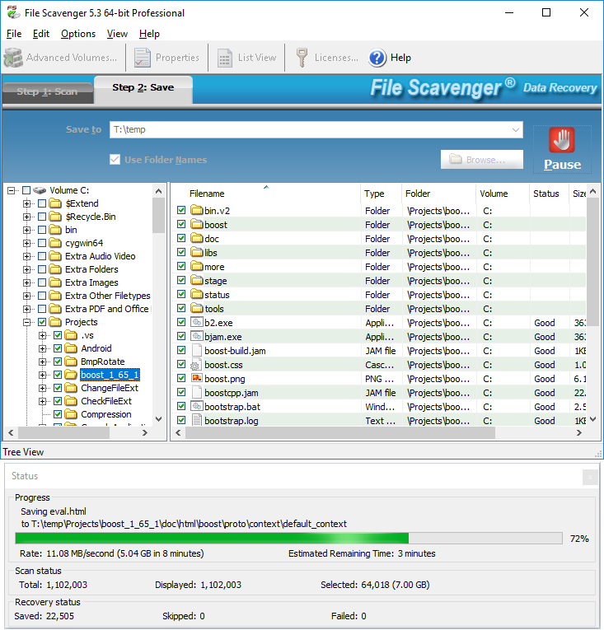Click the List View toolbar icon
This screenshot has width=604, height=630.
click(225, 58)
